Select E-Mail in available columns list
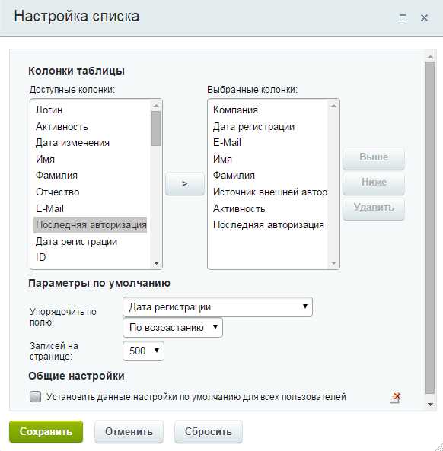 click(91, 208)
